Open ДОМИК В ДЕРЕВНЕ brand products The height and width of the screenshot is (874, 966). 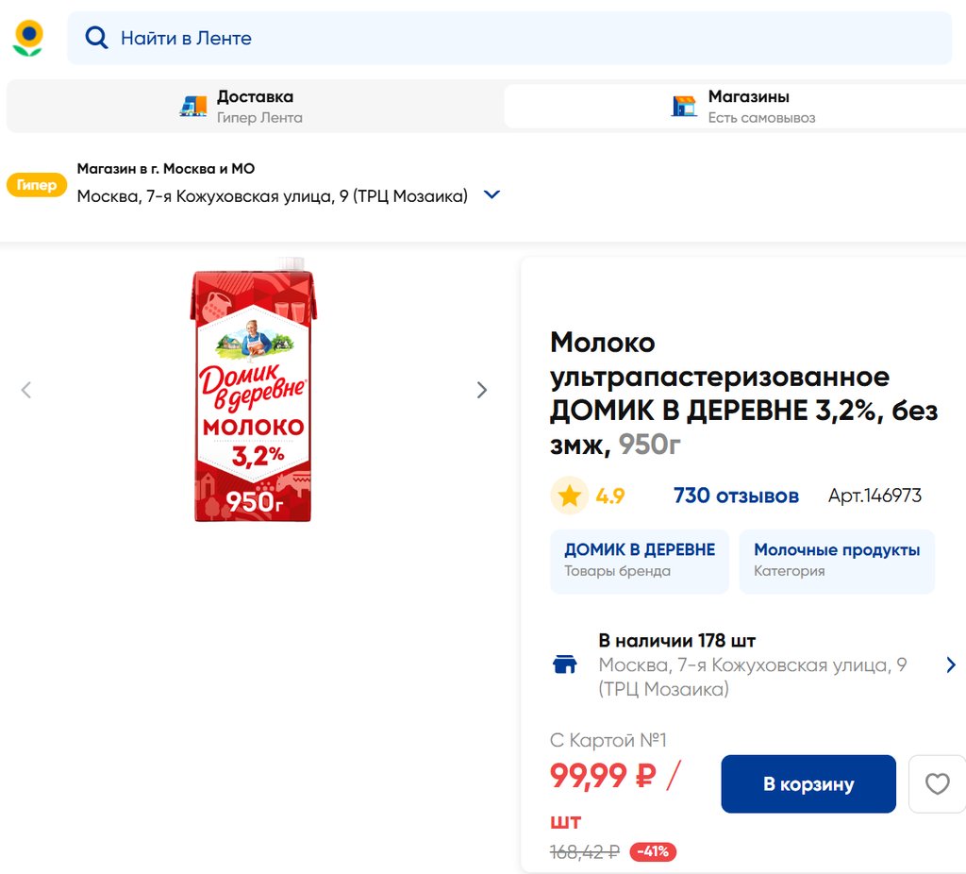pos(640,560)
